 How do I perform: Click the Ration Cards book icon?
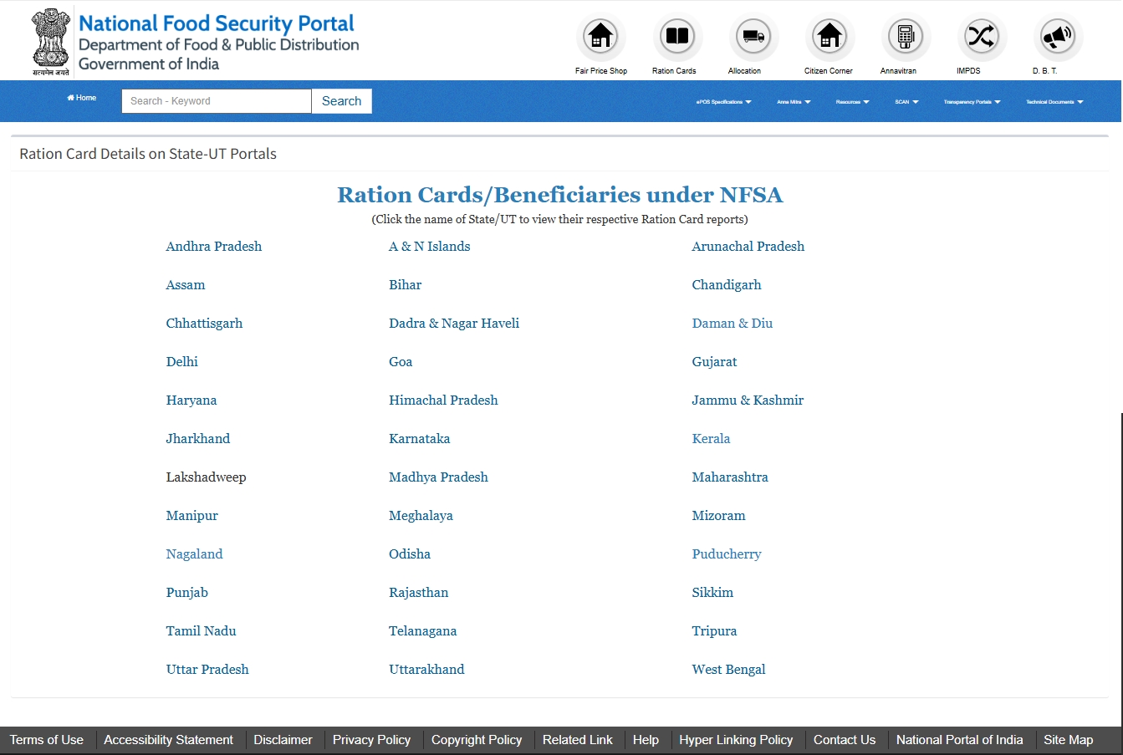pyautogui.click(x=676, y=37)
